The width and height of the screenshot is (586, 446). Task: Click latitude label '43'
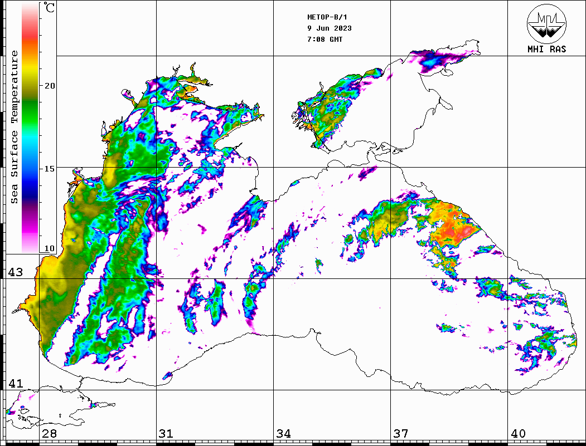coord(16,272)
